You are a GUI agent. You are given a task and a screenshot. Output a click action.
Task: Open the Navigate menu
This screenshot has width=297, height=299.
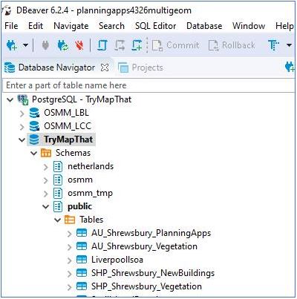(x=71, y=26)
